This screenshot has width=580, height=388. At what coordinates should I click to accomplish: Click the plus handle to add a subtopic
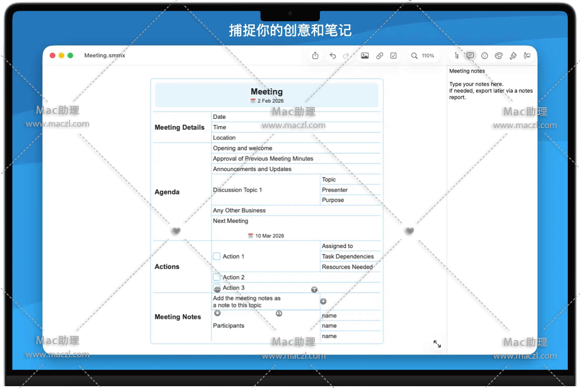pyautogui.click(x=323, y=301)
